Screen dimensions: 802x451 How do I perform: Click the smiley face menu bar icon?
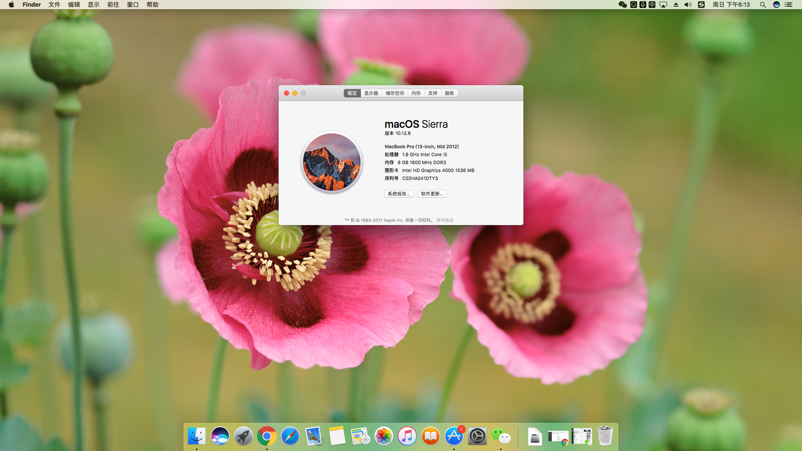tap(634, 5)
